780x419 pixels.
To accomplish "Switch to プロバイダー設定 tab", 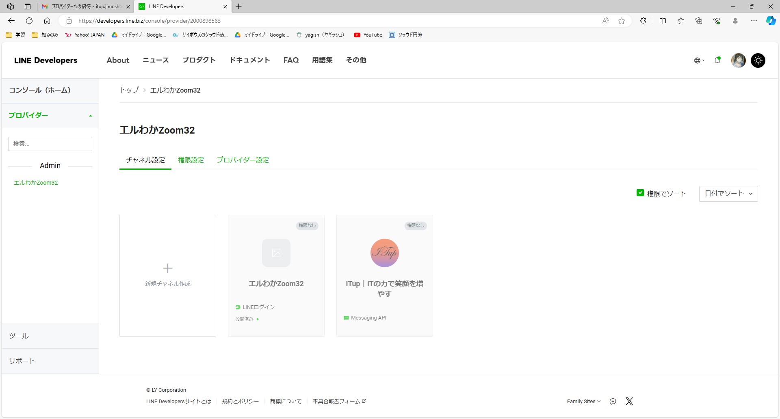I will (x=243, y=160).
